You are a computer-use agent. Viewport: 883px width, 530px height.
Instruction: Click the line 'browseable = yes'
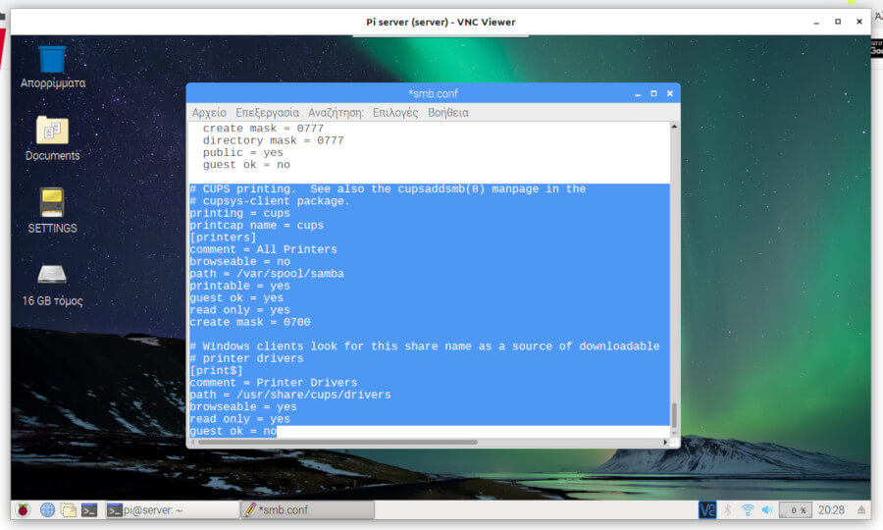click(x=243, y=407)
